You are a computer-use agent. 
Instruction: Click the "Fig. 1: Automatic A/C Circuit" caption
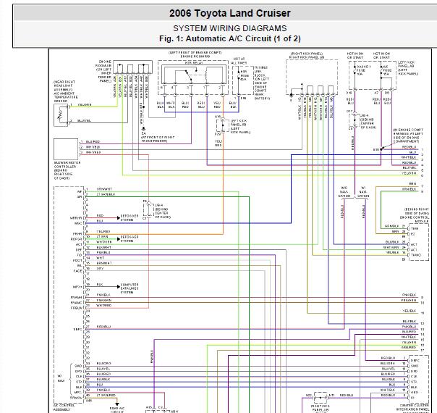click(229, 38)
